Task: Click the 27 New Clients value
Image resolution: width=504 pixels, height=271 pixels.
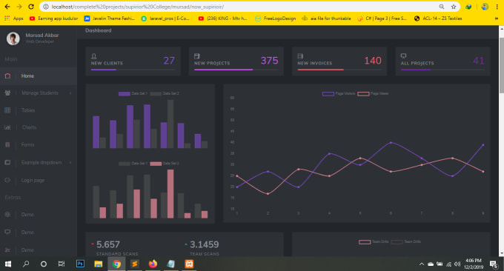Action: point(169,61)
